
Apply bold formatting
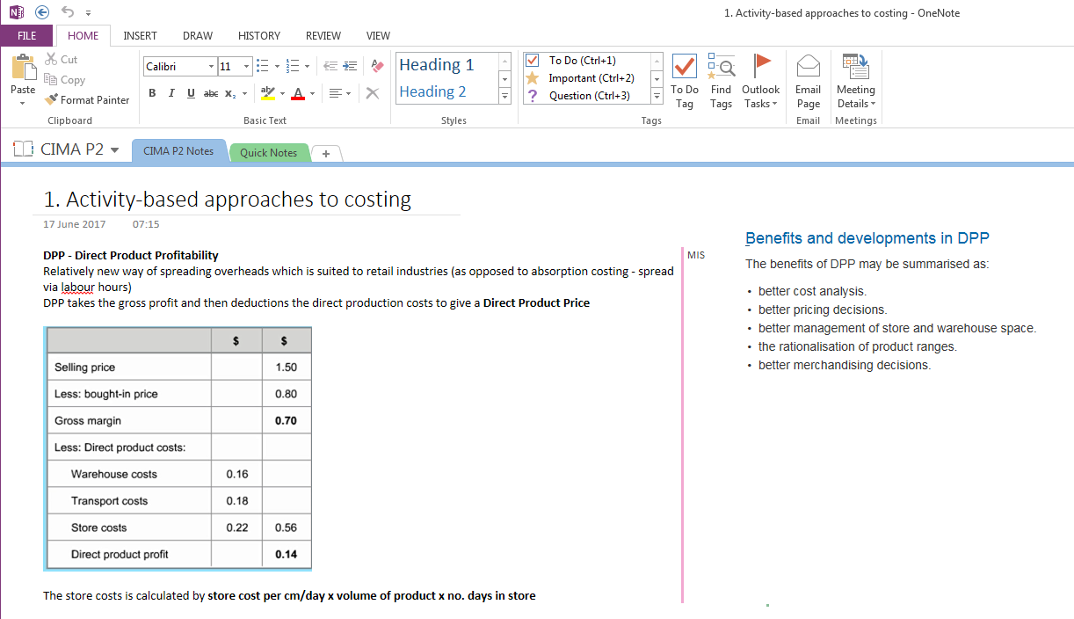(152, 93)
